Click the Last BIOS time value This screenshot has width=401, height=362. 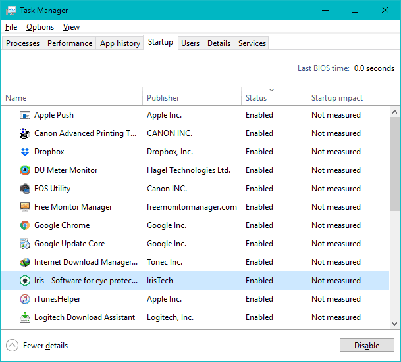[x=374, y=68]
